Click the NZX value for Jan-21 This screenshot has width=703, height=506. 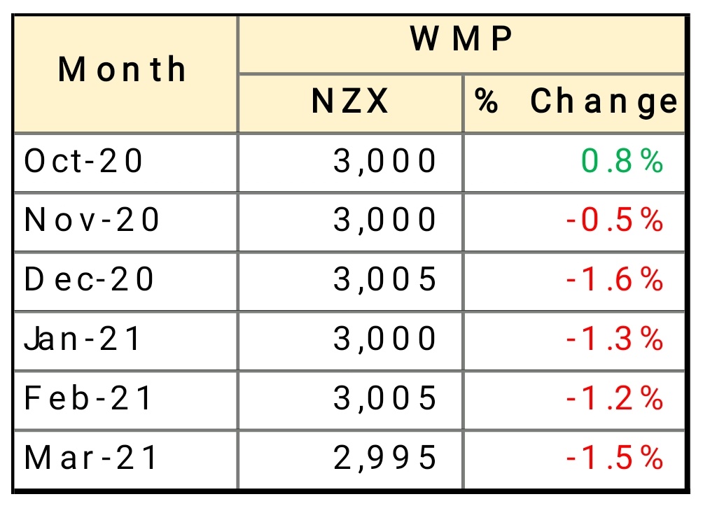point(385,339)
